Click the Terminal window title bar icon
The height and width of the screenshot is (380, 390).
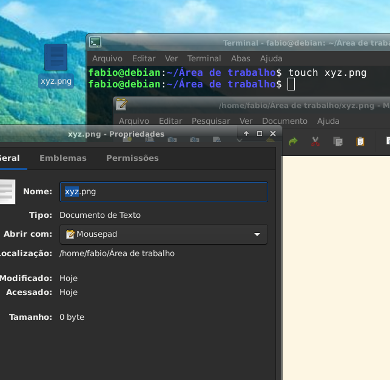click(95, 42)
